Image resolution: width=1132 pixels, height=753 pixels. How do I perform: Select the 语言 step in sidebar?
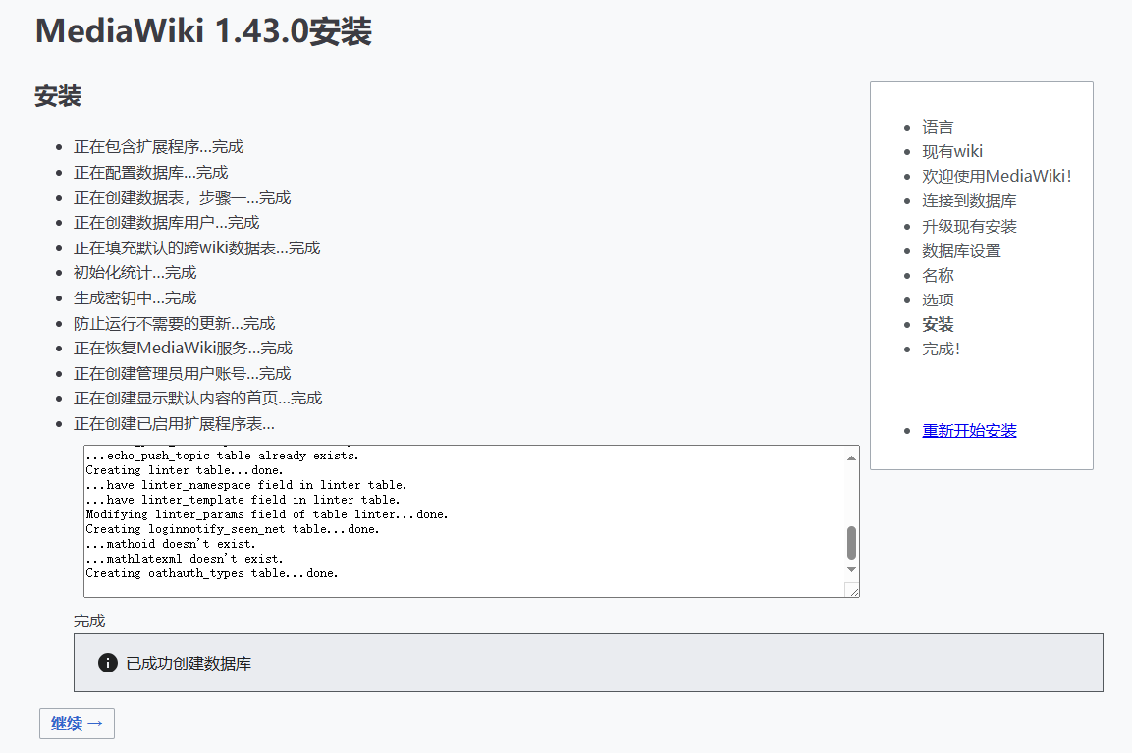tap(937, 127)
